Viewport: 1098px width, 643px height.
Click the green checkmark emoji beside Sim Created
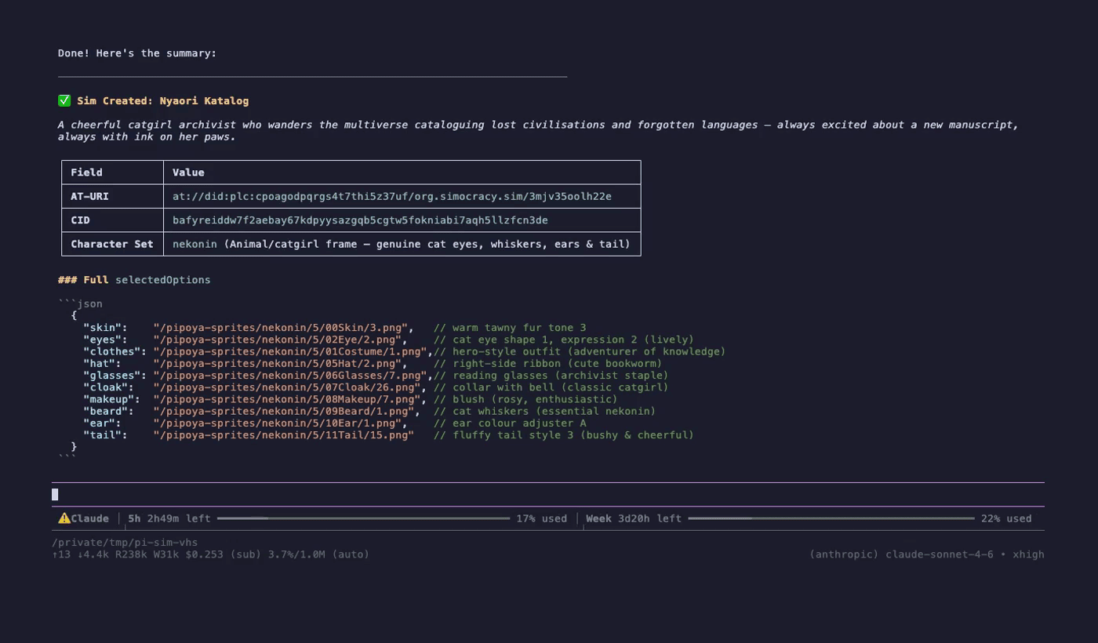(64, 100)
